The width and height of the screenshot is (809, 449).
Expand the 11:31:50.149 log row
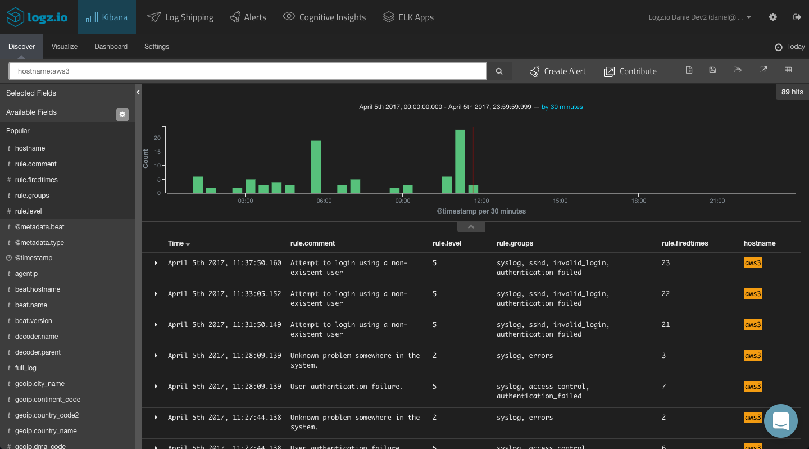[156, 325]
